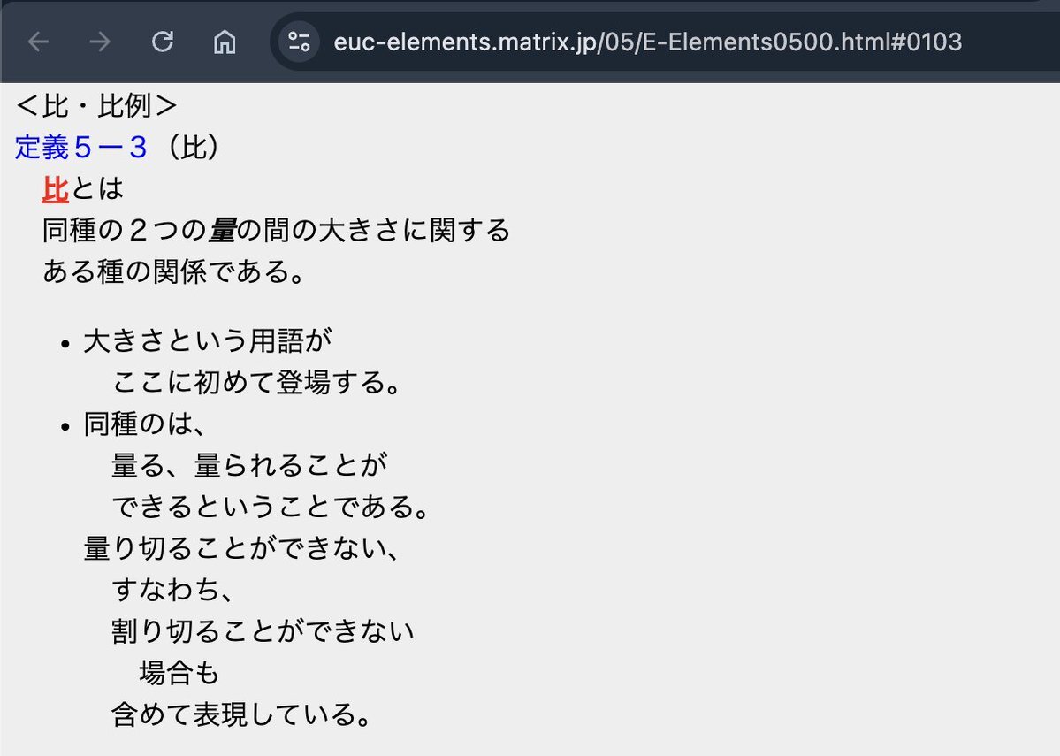Image resolution: width=1060 pixels, height=756 pixels.
Task: Click bullet item 大きさという用語が
Action: click(x=209, y=341)
